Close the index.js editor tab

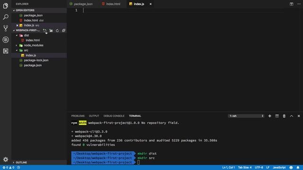click(151, 4)
